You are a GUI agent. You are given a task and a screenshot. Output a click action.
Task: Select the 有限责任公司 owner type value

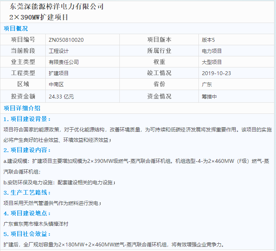64,62
